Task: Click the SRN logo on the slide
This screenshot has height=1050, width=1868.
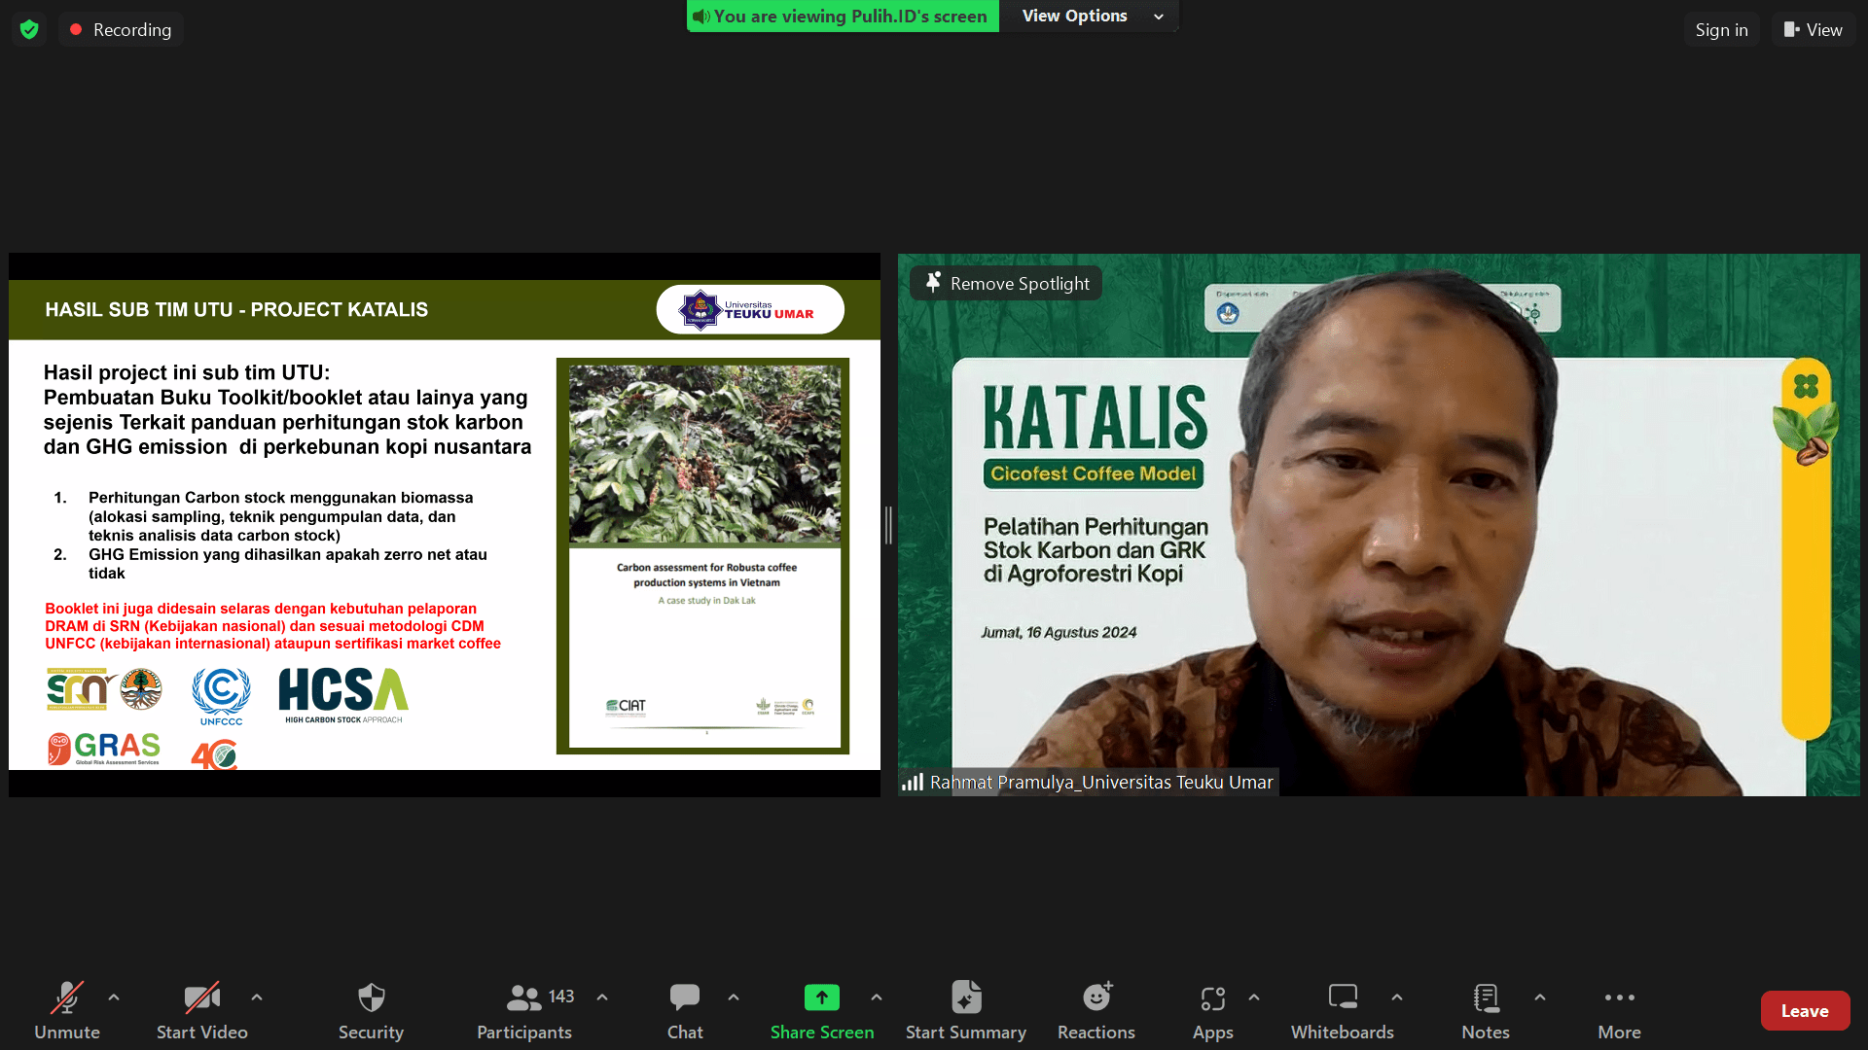Action: [82, 689]
